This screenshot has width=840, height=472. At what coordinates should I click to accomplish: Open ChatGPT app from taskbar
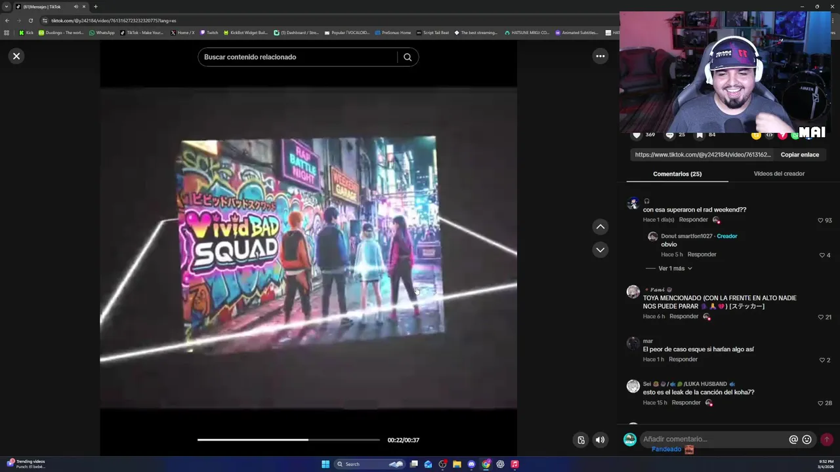point(500,464)
